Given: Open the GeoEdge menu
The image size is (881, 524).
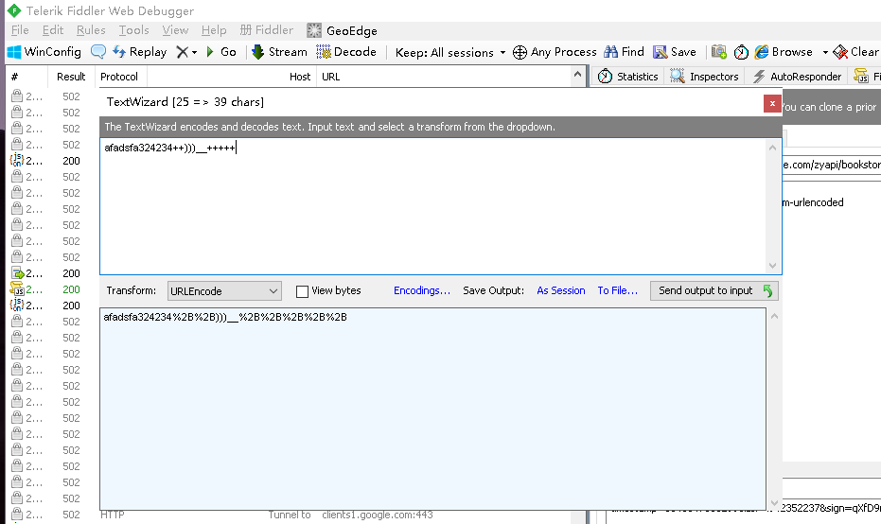Looking at the screenshot, I should 342,30.
